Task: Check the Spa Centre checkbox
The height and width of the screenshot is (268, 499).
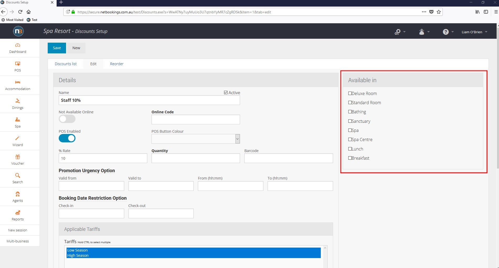Action: [x=350, y=139]
